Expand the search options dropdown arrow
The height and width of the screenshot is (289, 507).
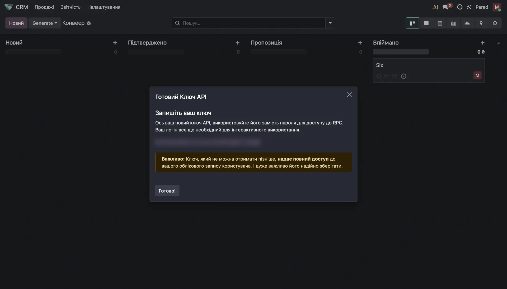point(330,23)
